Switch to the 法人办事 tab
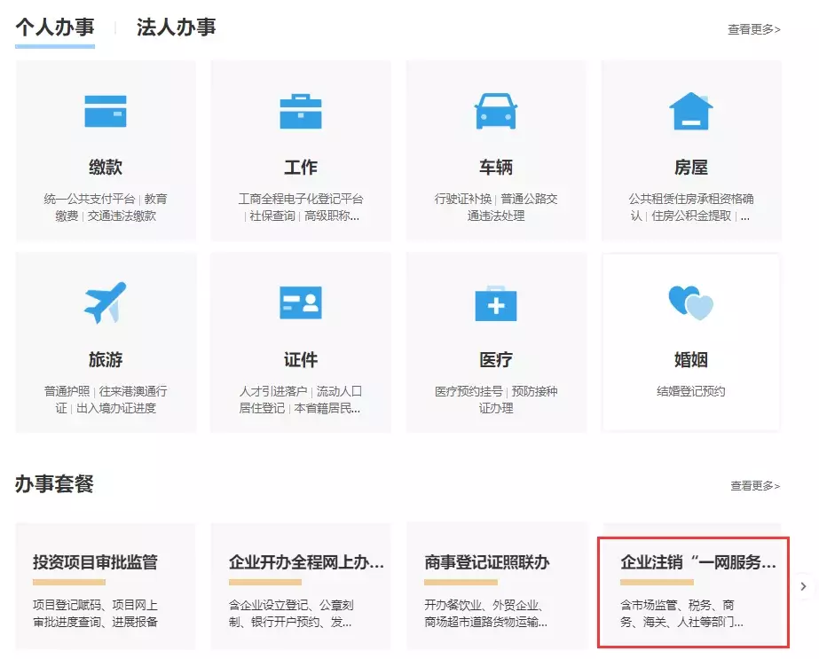The image size is (819, 659). click(174, 27)
